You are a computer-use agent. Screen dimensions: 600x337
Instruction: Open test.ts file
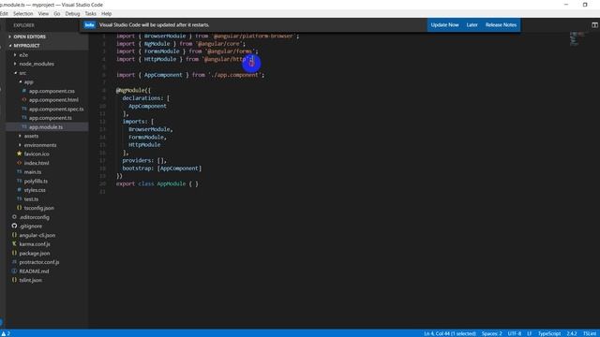tap(31, 199)
